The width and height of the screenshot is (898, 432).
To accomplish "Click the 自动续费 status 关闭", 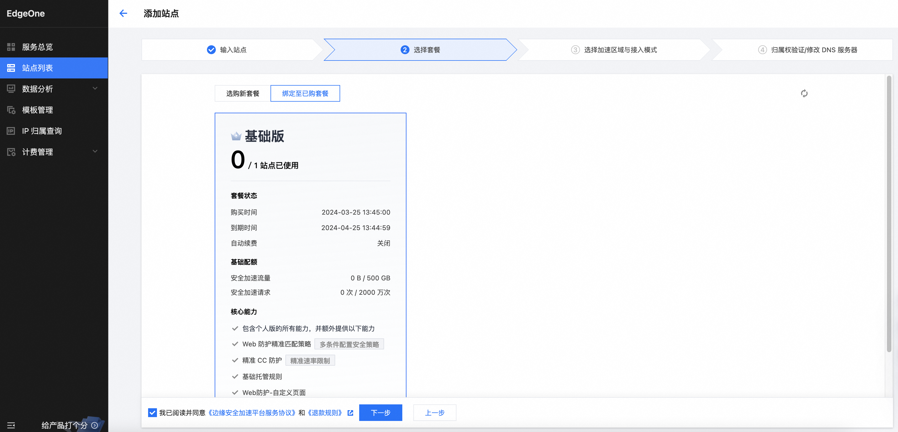I will click(x=384, y=243).
